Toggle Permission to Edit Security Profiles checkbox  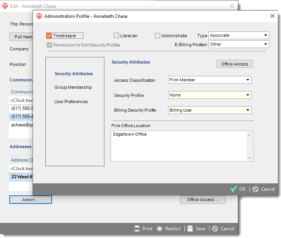click(x=49, y=45)
